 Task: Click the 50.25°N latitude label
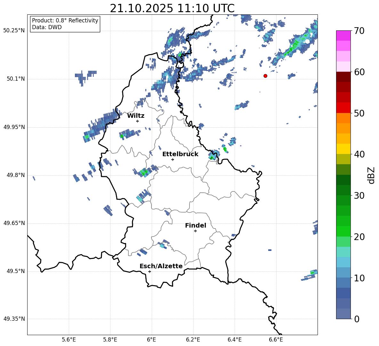(x=14, y=31)
